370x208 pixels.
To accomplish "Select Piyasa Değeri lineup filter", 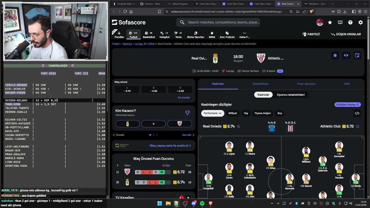I will tap(262, 113).
